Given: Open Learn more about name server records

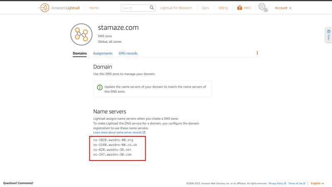Looking at the screenshot, I should (117, 132).
